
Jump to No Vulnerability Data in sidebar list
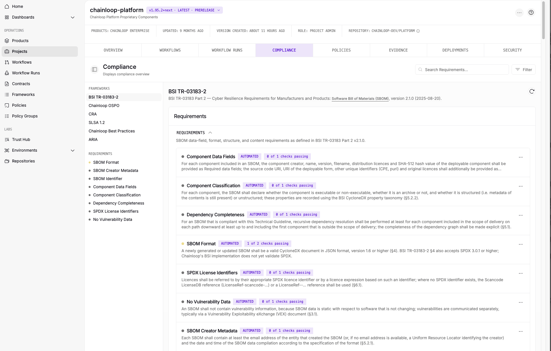(x=113, y=220)
